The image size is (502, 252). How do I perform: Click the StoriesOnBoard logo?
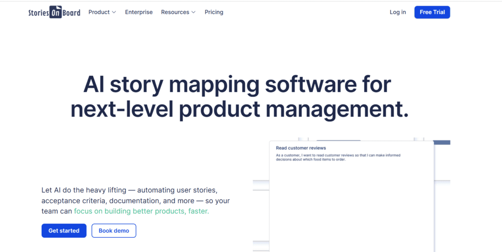[x=54, y=13]
